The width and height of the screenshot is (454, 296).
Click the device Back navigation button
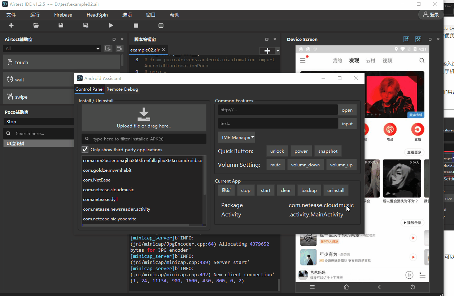379,287
